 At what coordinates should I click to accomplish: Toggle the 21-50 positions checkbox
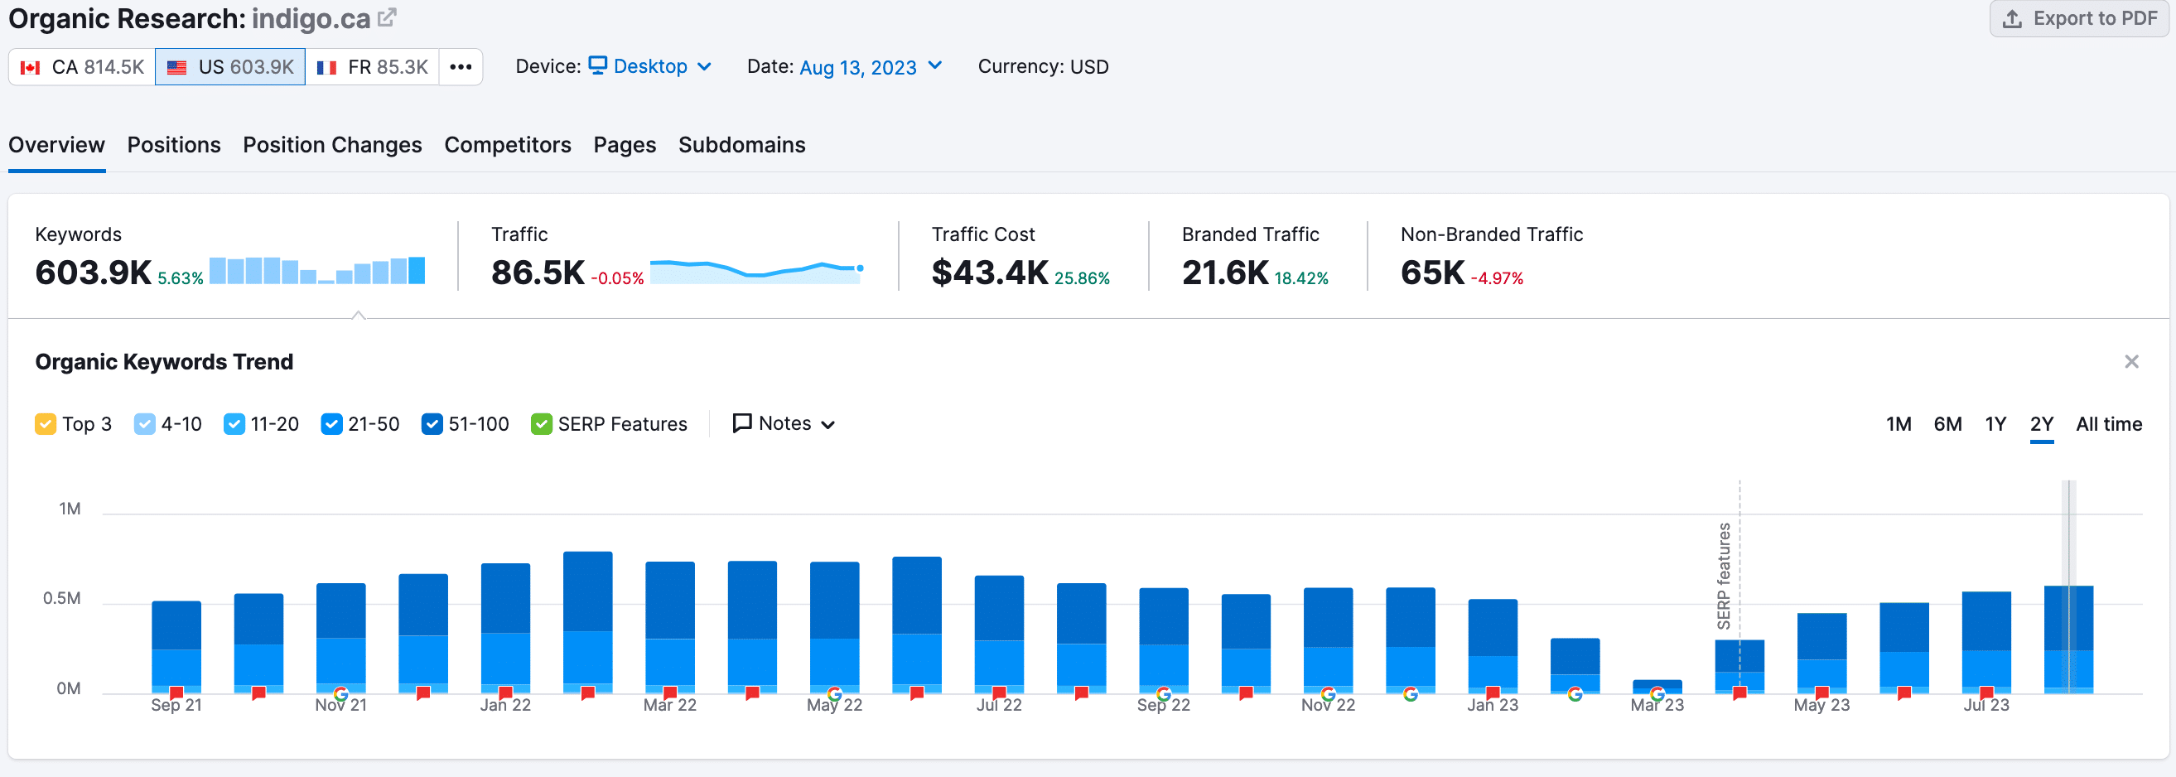click(x=331, y=423)
